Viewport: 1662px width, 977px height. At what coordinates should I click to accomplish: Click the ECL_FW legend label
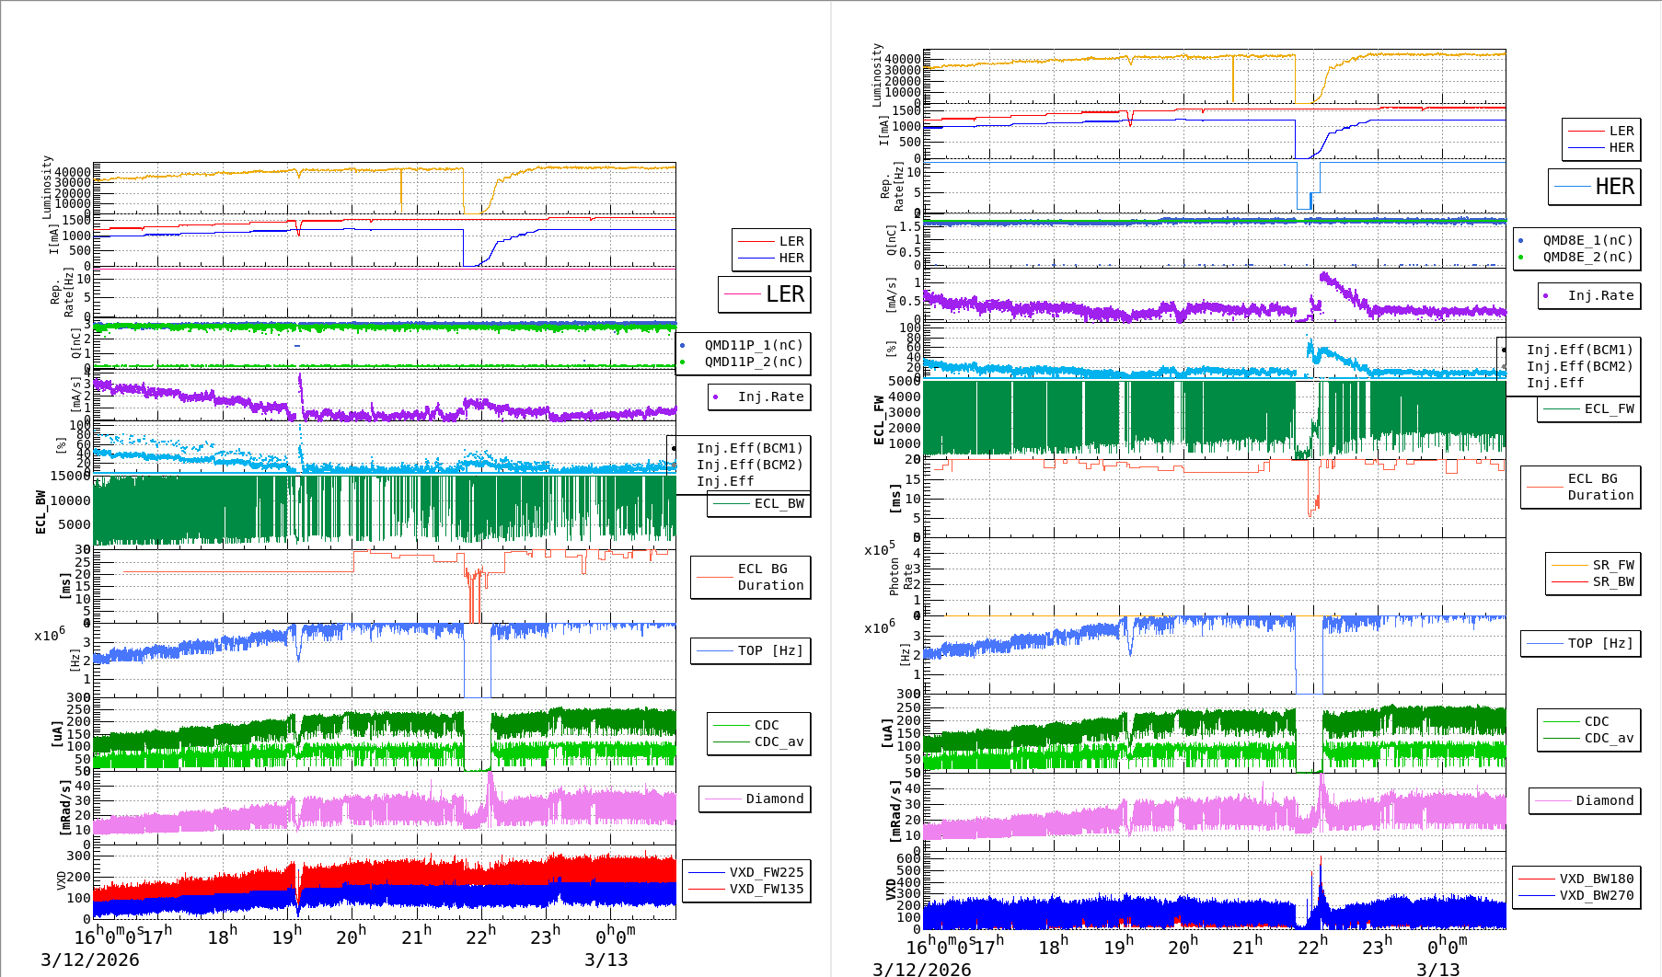pyautogui.click(x=1609, y=408)
